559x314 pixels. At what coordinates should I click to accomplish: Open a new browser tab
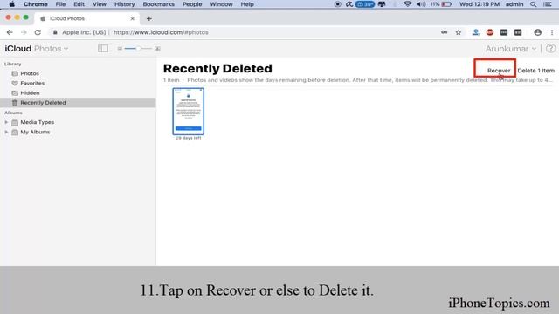point(149,18)
